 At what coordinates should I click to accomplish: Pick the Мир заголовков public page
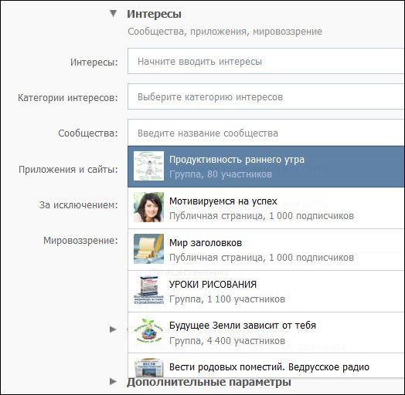[x=266, y=250]
